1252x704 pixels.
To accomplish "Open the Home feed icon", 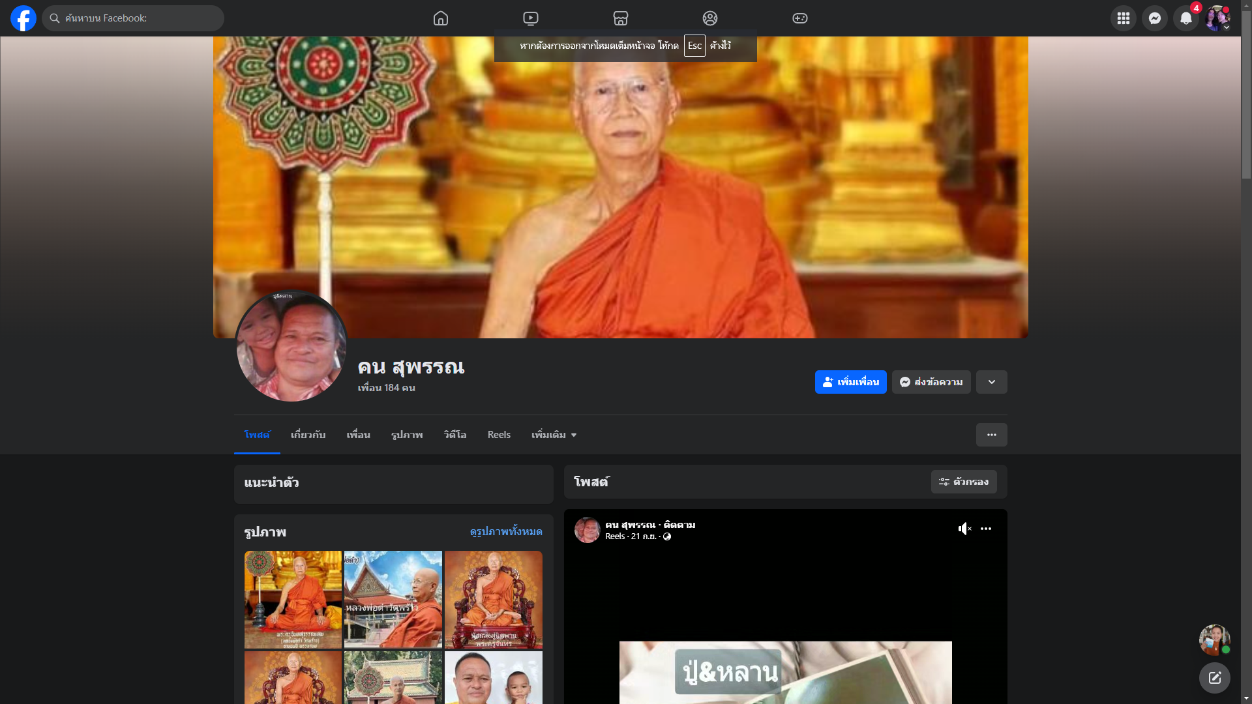I will 441,18.
